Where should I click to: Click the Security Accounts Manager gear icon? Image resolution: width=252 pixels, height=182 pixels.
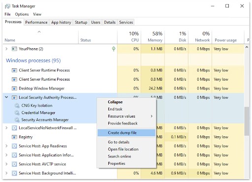point(17,120)
